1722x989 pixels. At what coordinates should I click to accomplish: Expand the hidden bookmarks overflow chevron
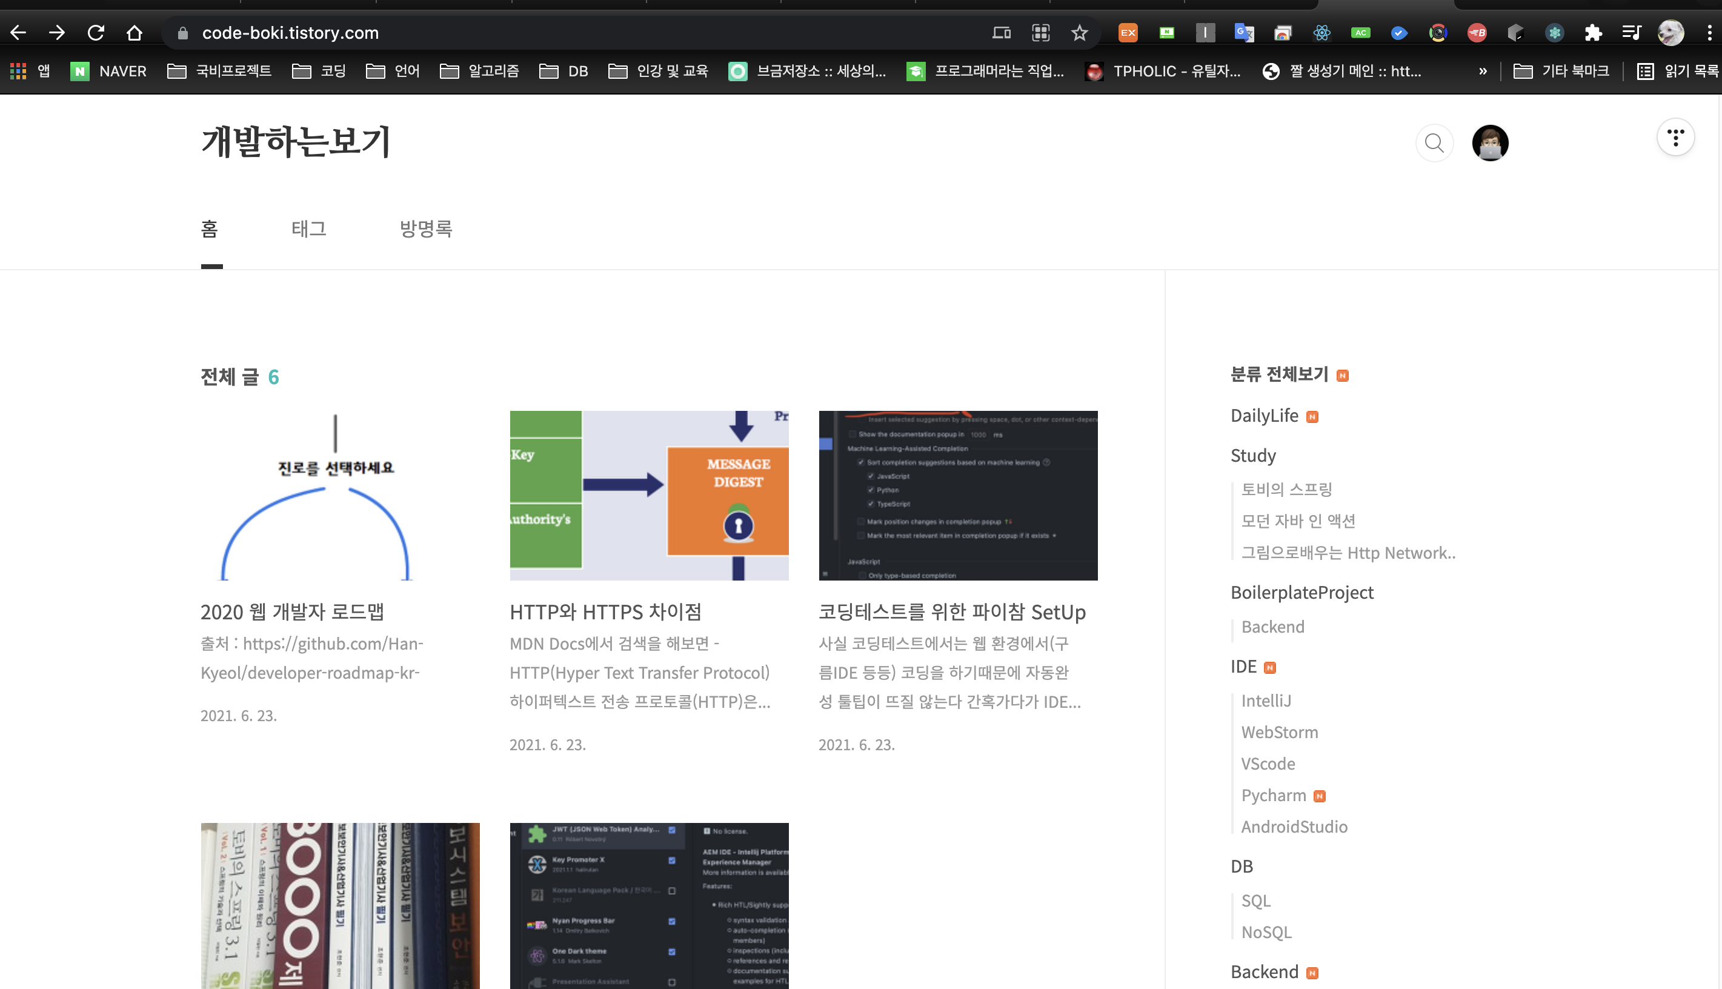click(1482, 72)
